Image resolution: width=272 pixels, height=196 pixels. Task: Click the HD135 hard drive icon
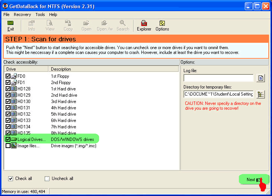tap(14, 133)
